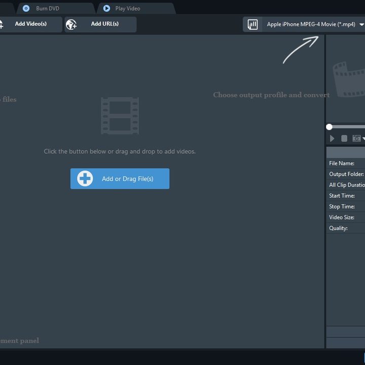Open the snapshot options dropdown arrow

point(363,138)
